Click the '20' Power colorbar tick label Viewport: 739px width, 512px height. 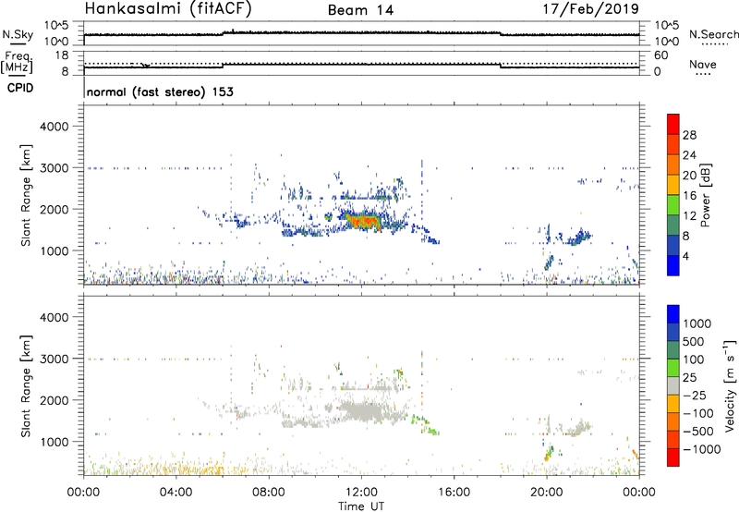[689, 176]
